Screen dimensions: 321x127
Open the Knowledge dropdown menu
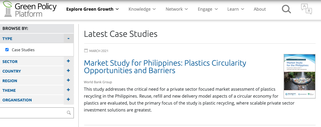point(142,9)
